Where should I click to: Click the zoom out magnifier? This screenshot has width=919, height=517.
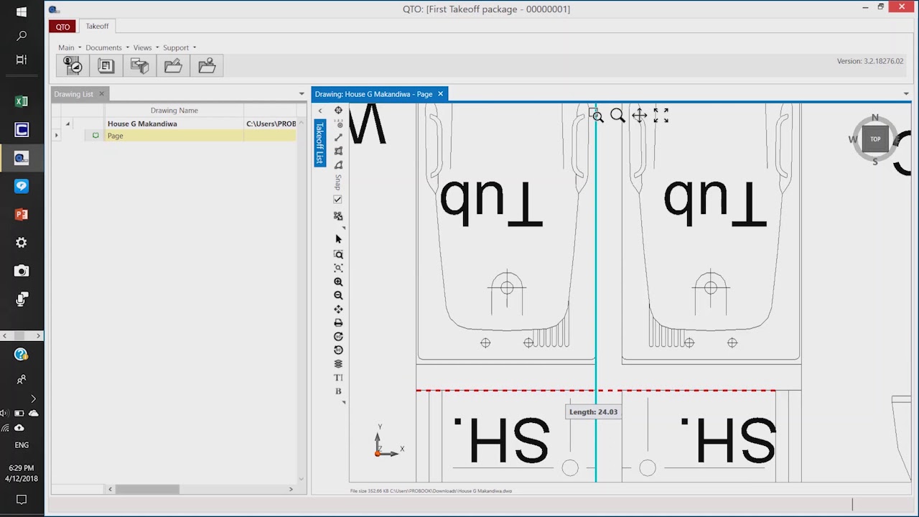[338, 295]
